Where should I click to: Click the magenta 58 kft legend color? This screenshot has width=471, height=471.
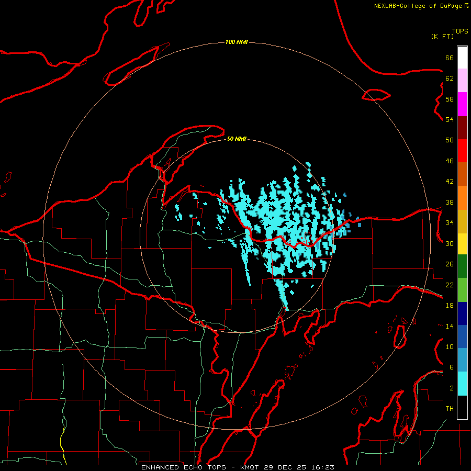[x=462, y=104]
